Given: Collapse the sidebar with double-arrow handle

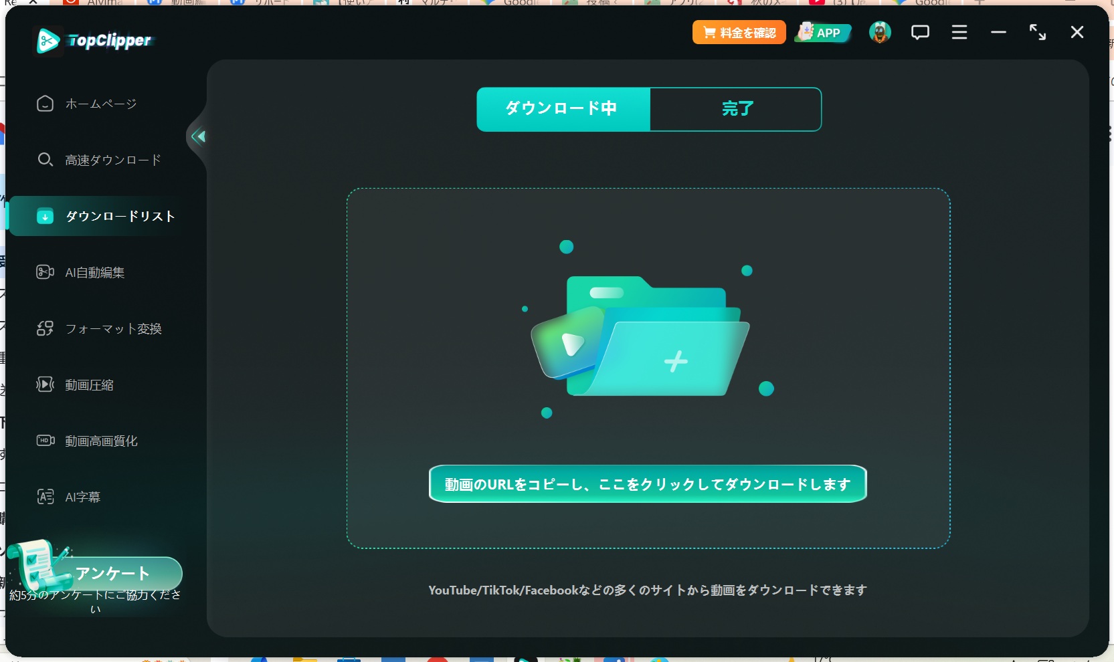Looking at the screenshot, I should click(198, 136).
